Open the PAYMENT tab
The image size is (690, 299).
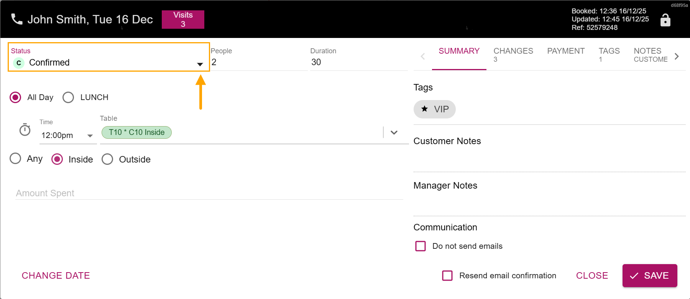pyautogui.click(x=565, y=51)
